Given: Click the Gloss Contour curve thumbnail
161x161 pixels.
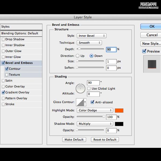Looking at the screenshot, I should click(x=80, y=102).
